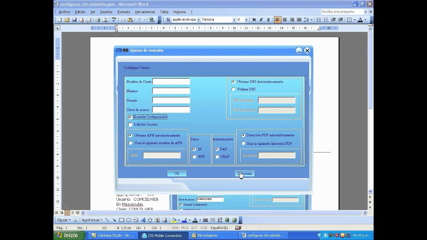Open the Insertar menu
The height and width of the screenshot is (240, 427).
click(106, 12)
